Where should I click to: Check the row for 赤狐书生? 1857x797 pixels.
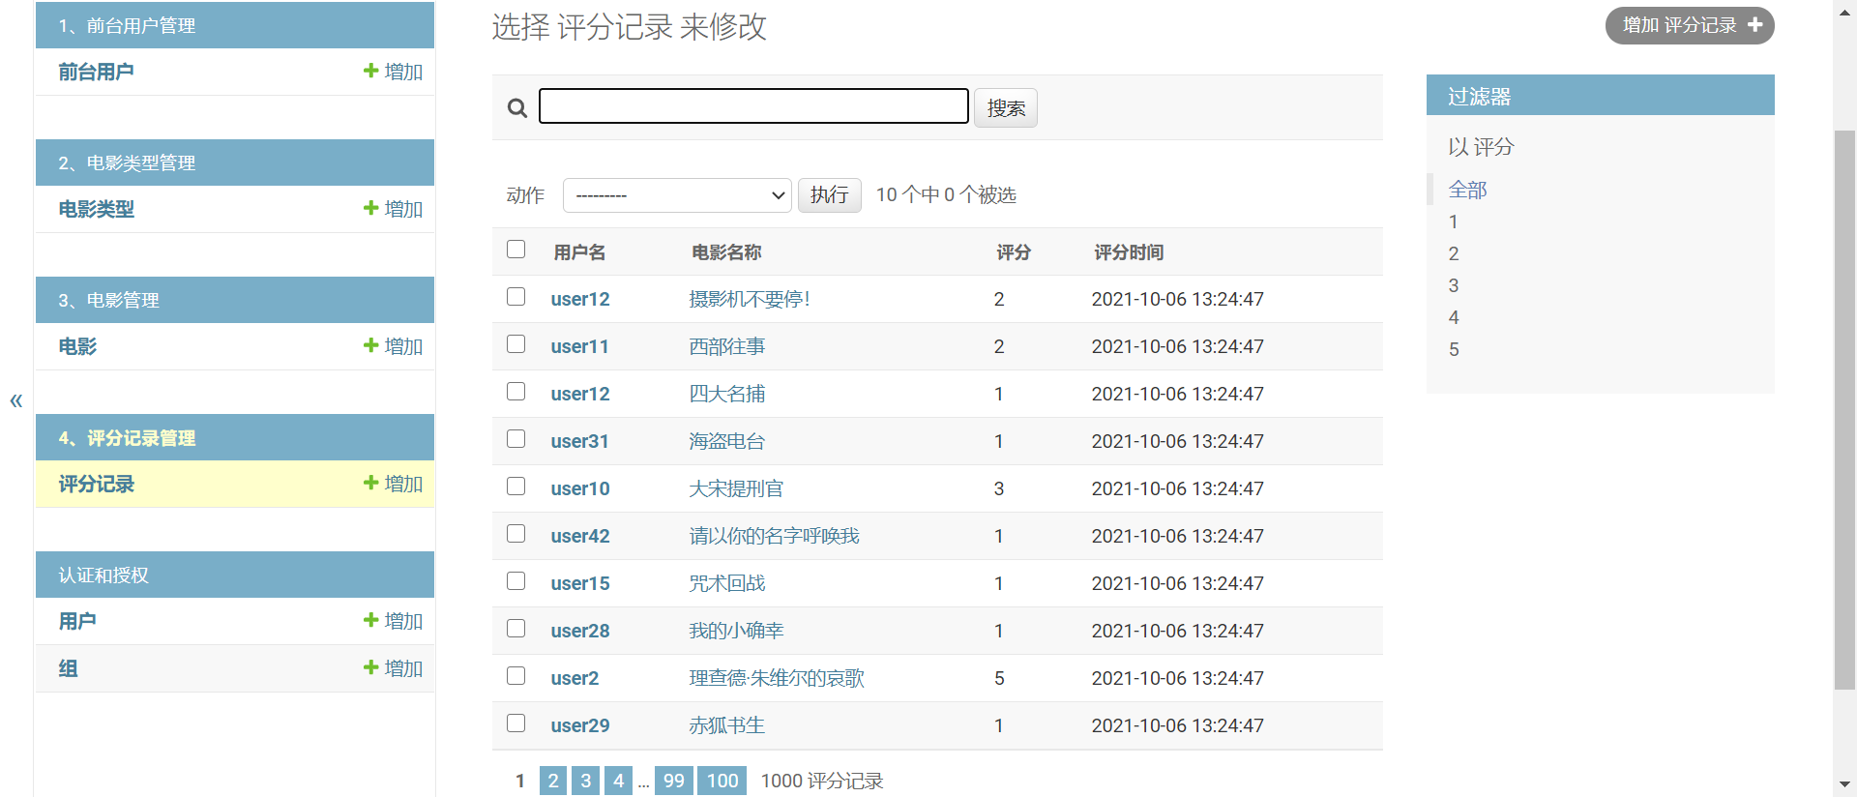pos(516,723)
